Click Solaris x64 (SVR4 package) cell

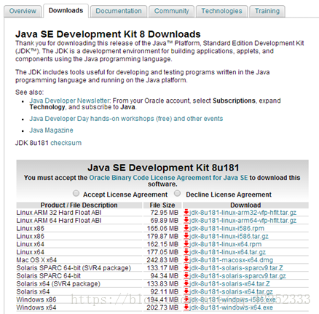click(79, 283)
